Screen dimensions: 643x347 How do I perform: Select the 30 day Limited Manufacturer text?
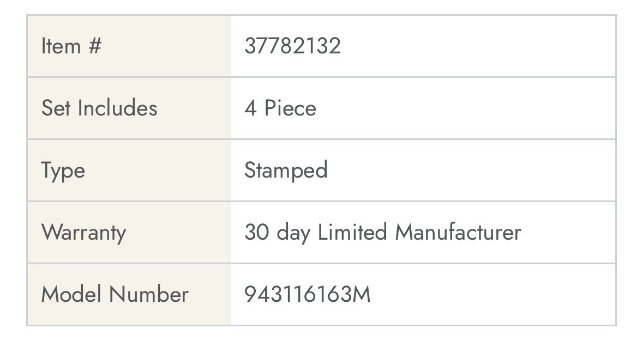coord(383,232)
